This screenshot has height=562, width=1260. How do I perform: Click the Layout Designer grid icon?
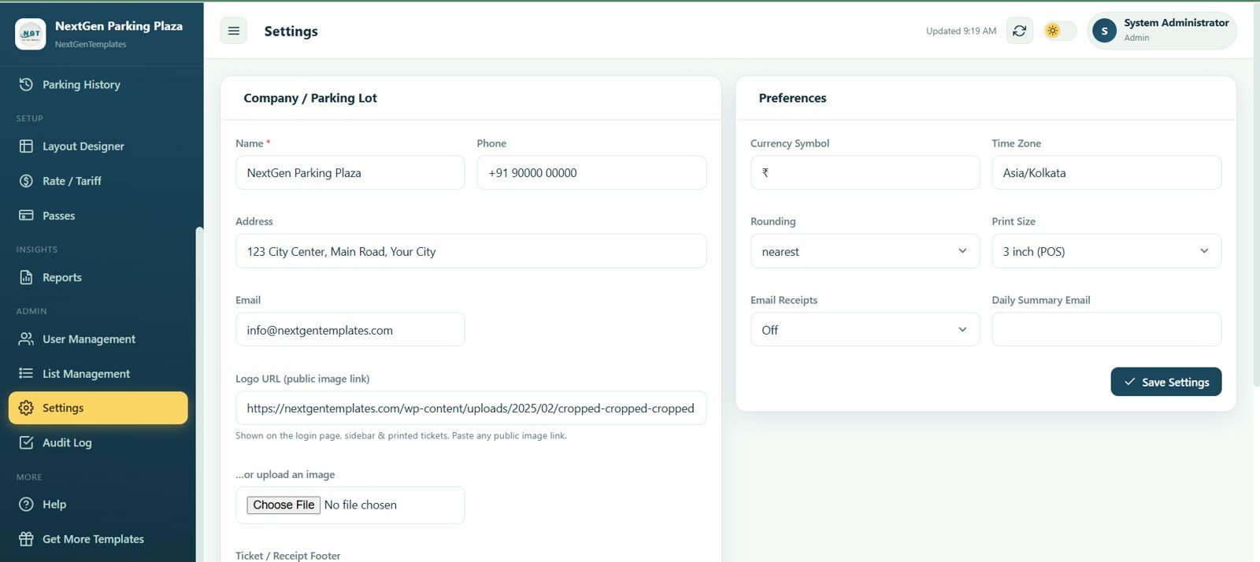coord(26,146)
